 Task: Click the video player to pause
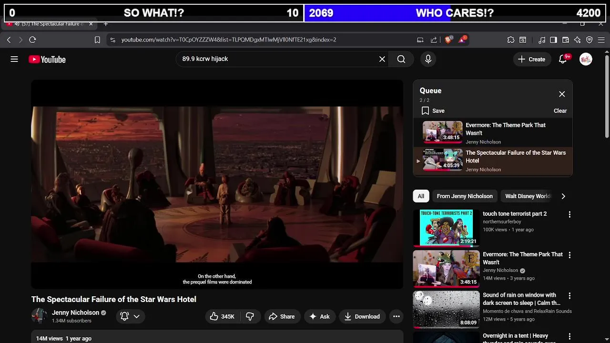pos(217,184)
